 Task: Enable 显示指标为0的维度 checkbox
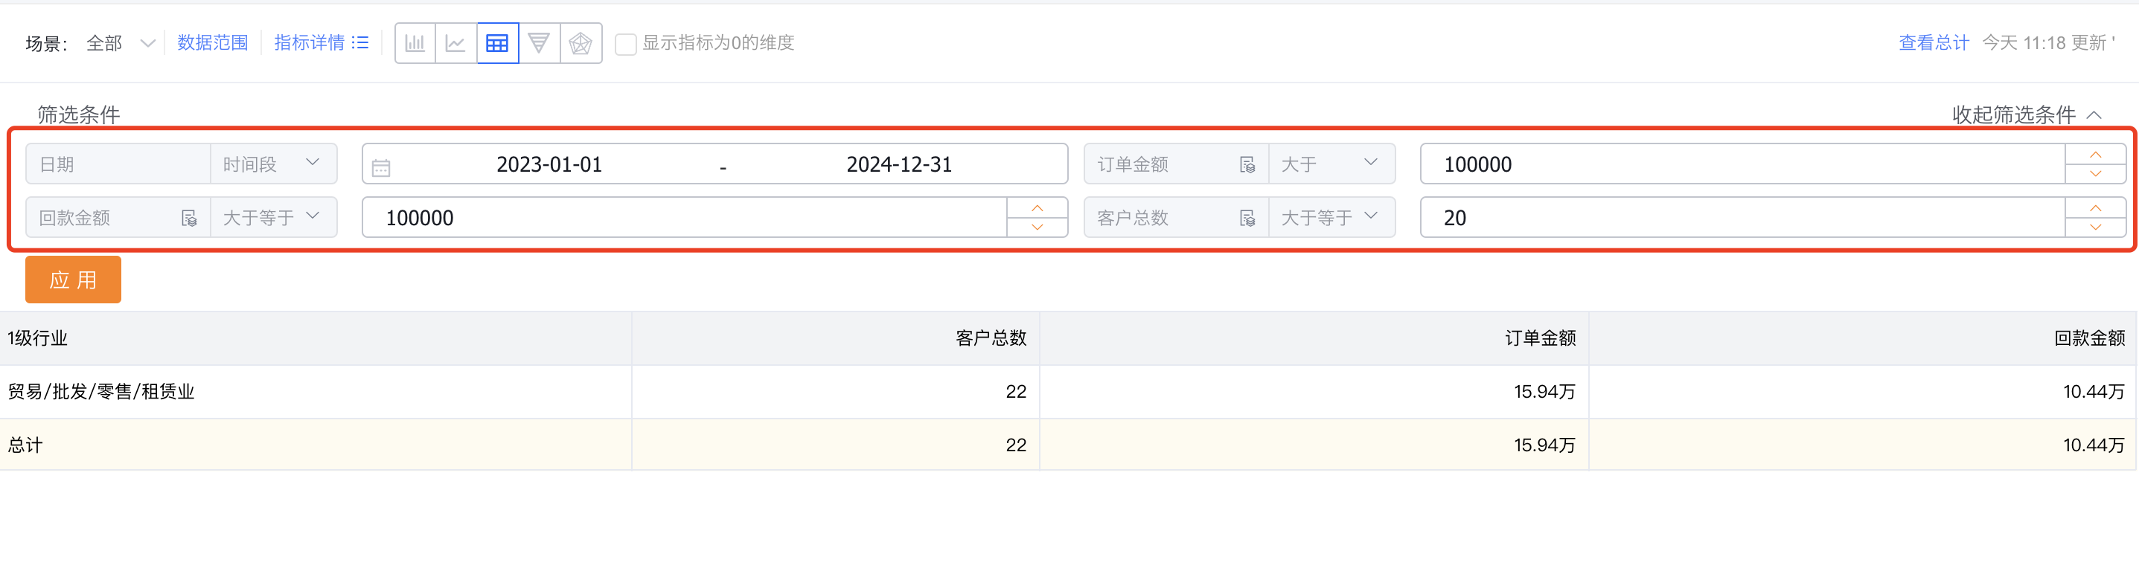pyautogui.click(x=625, y=44)
